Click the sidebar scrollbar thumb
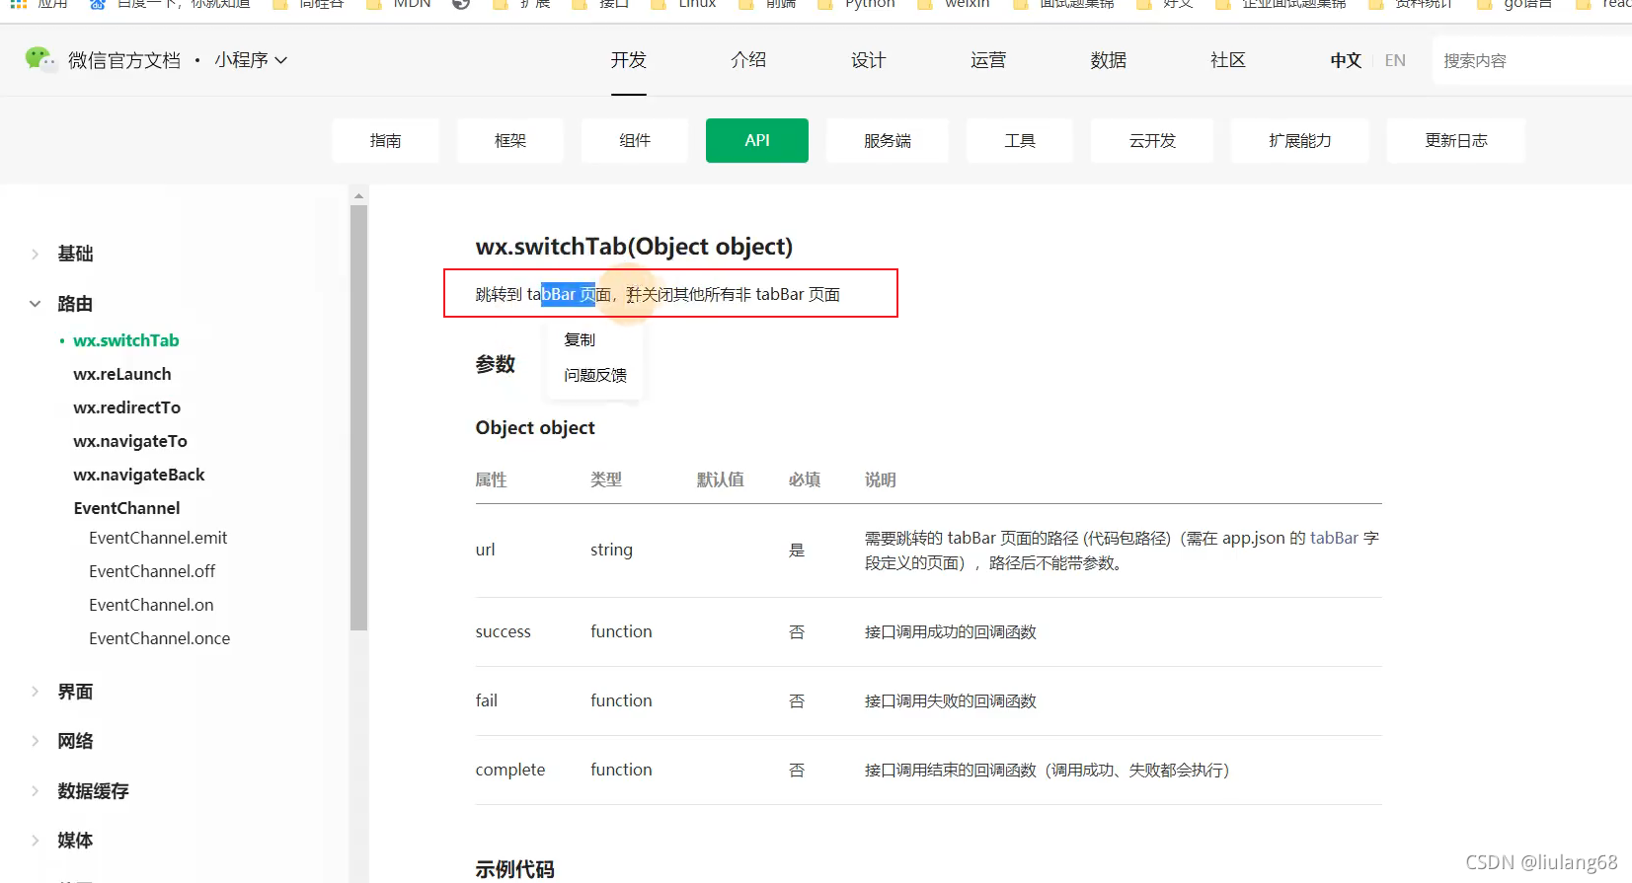Viewport: 1632px width, 883px height. [x=358, y=417]
